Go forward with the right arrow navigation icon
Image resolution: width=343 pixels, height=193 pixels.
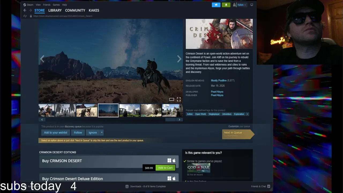(30, 10)
